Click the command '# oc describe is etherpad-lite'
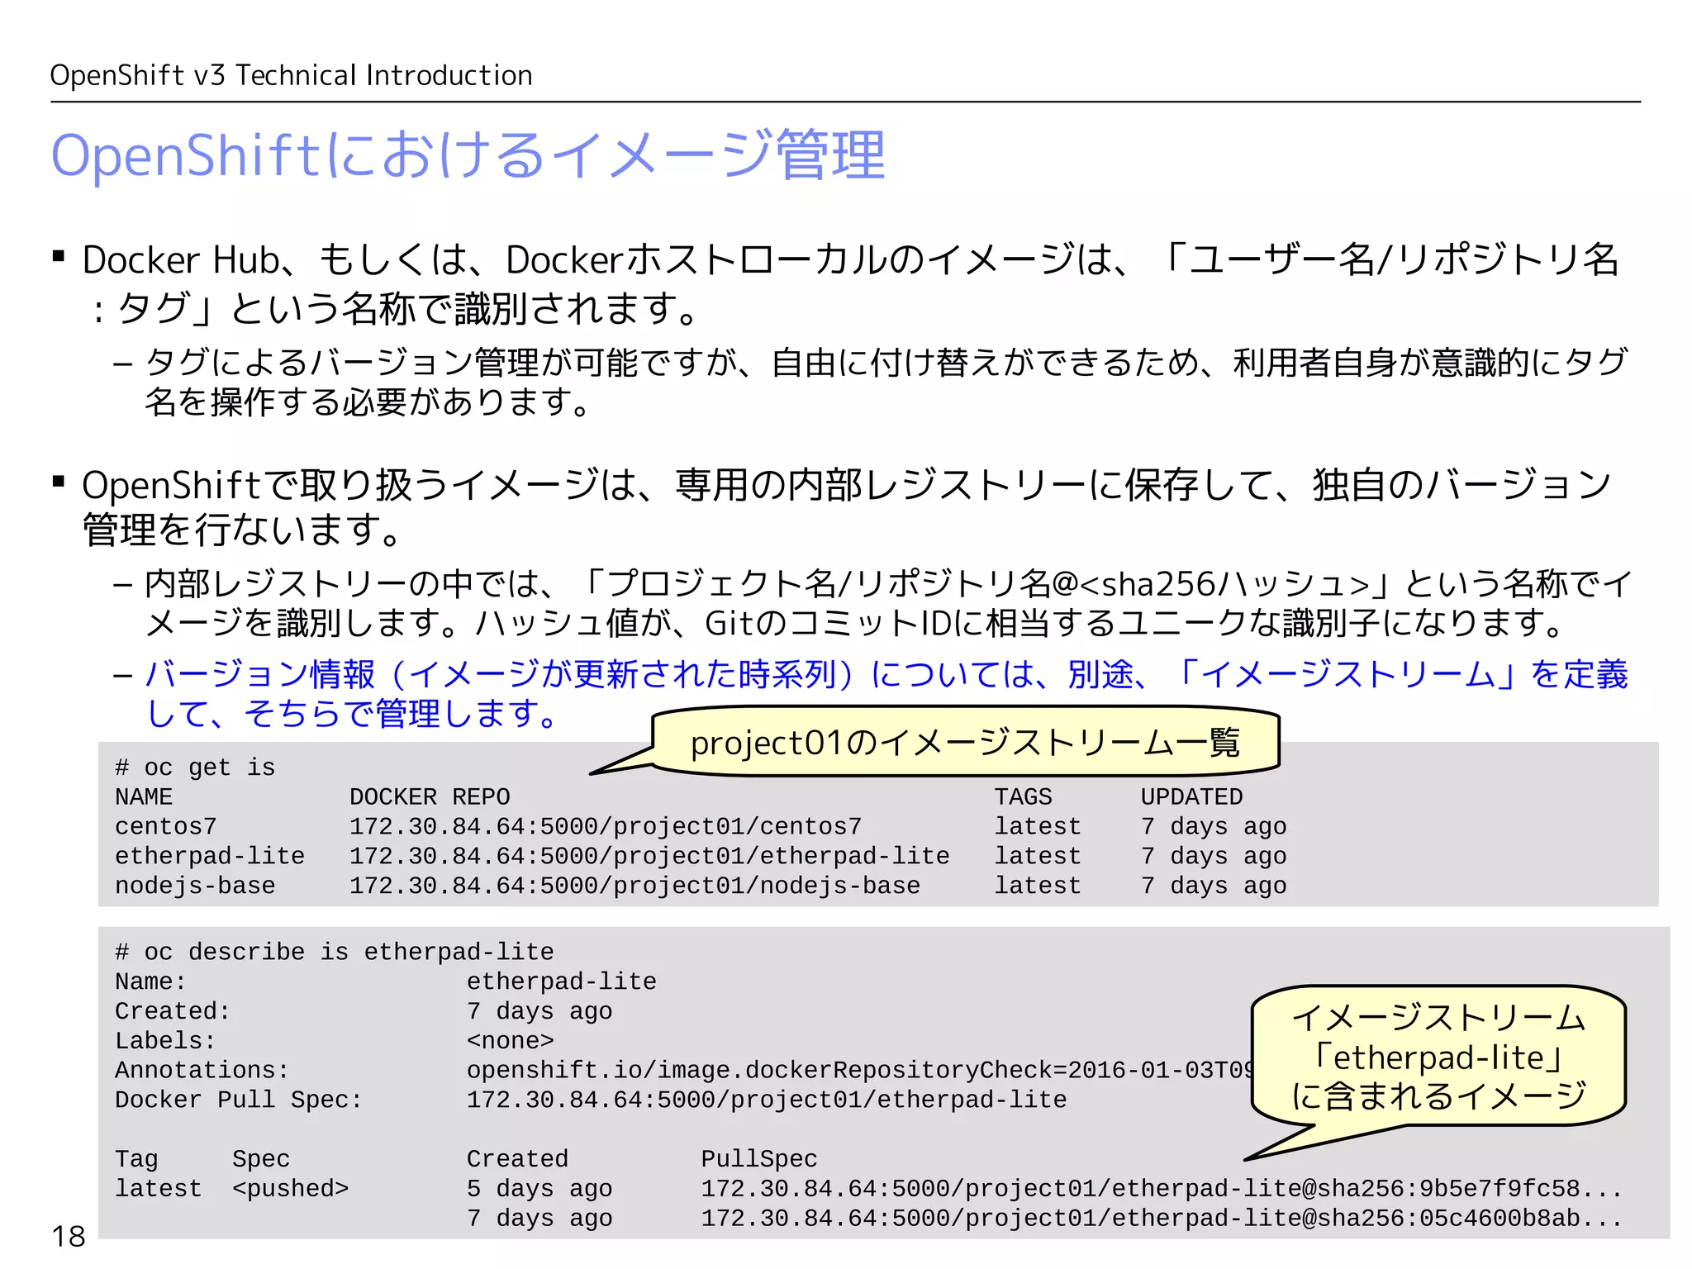Viewport: 1692px width, 1269px height. 335,952
